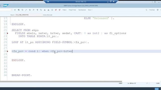
Task: Click the '<fs_po> = cond i' line 28
Action: (42, 51)
